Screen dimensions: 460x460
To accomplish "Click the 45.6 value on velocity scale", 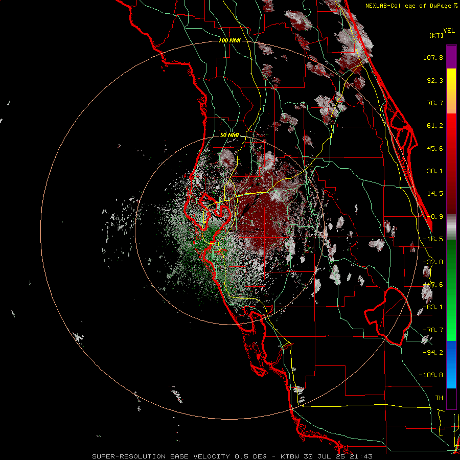I will click(435, 148).
